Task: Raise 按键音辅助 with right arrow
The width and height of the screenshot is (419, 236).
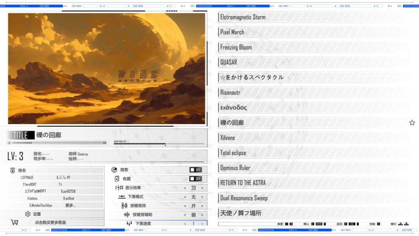Action: 202,215
